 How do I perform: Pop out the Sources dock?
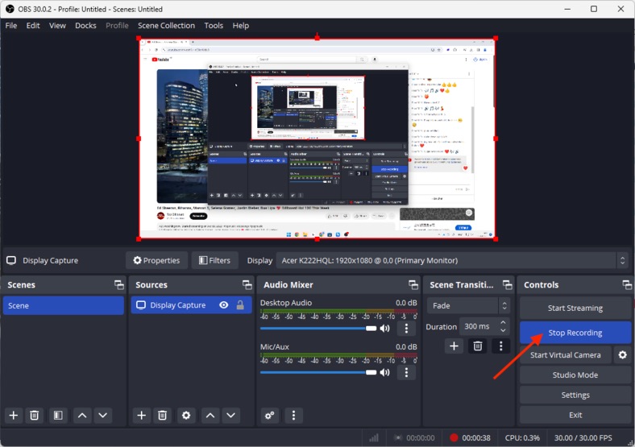click(247, 284)
